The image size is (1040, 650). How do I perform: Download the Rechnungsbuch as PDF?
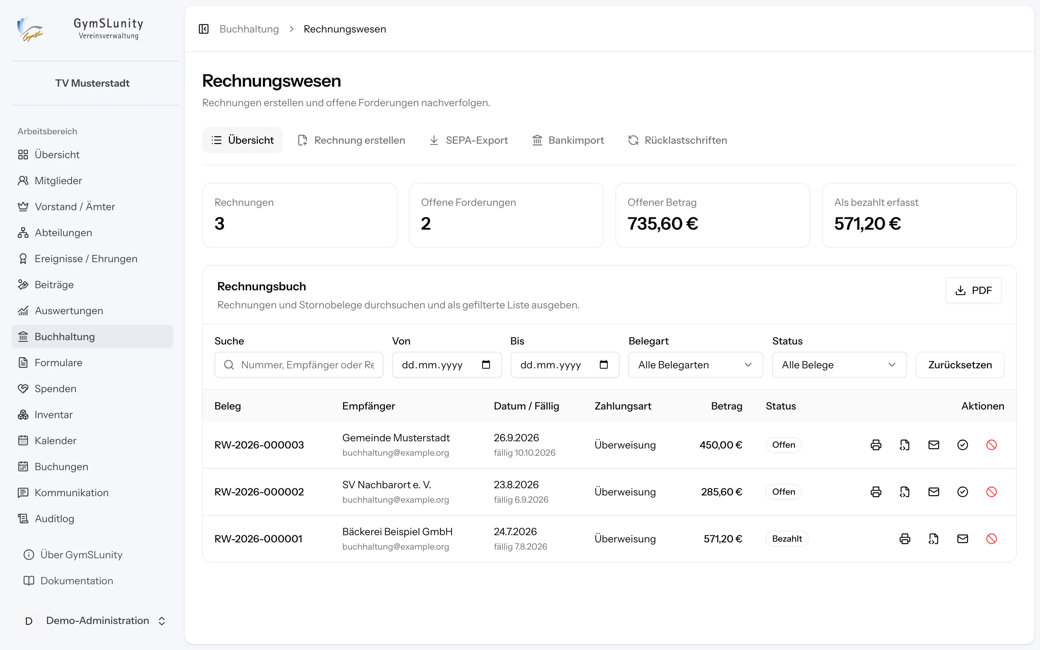coord(974,290)
